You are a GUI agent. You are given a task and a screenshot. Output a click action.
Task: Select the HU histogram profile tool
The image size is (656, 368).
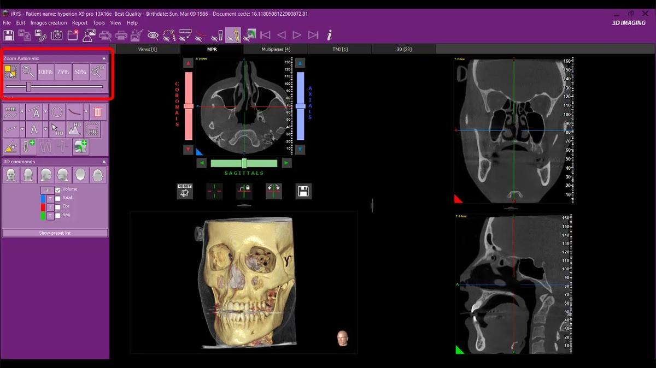pos(74,129)
